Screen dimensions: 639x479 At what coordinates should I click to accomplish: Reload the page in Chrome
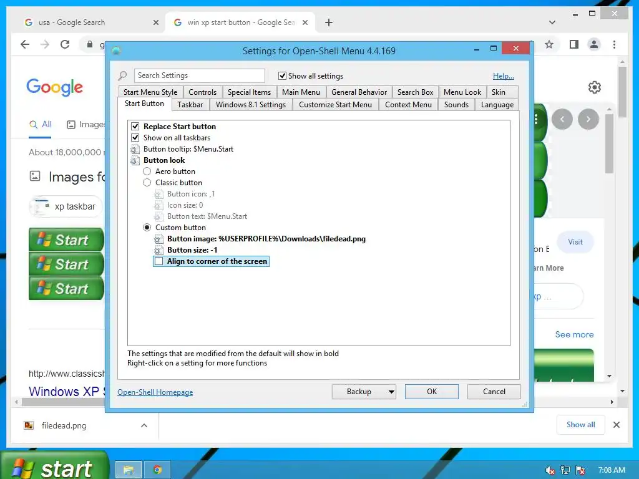tap(65, 44)
